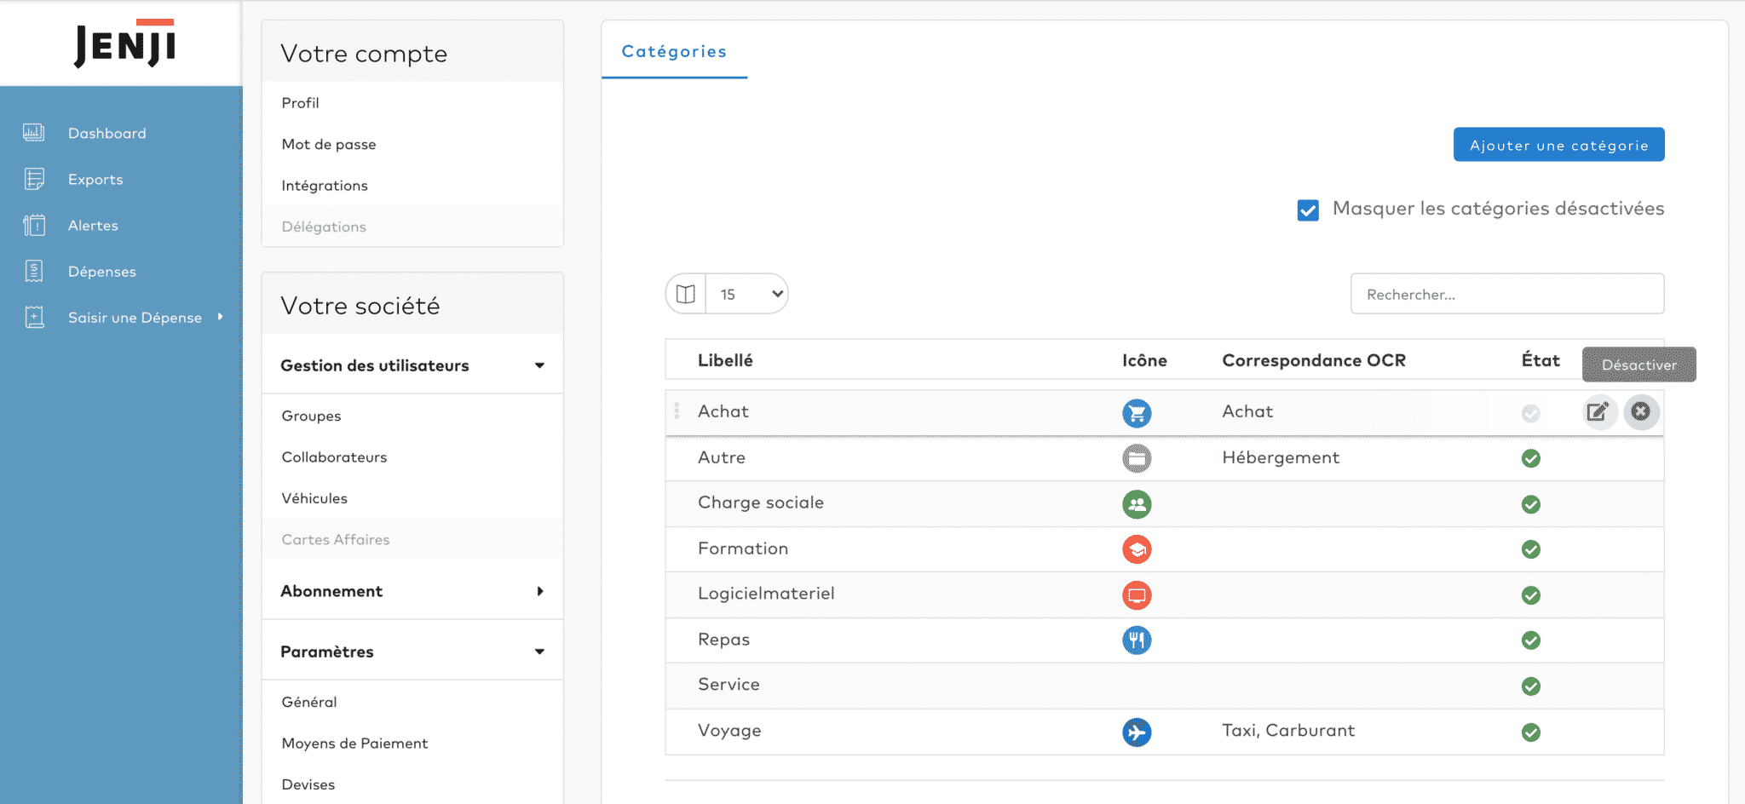Click the Libellé column header
The image size is (1745, 804).
(x=725, y=360)
